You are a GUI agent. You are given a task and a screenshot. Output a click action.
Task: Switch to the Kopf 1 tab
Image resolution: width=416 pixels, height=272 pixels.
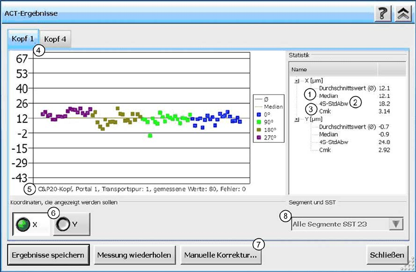pos(23,39)
